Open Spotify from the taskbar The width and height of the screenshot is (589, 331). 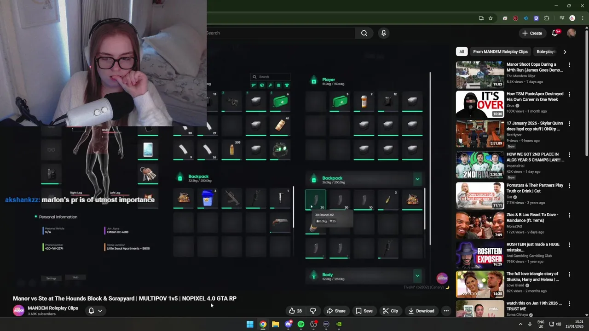point(301,324)
